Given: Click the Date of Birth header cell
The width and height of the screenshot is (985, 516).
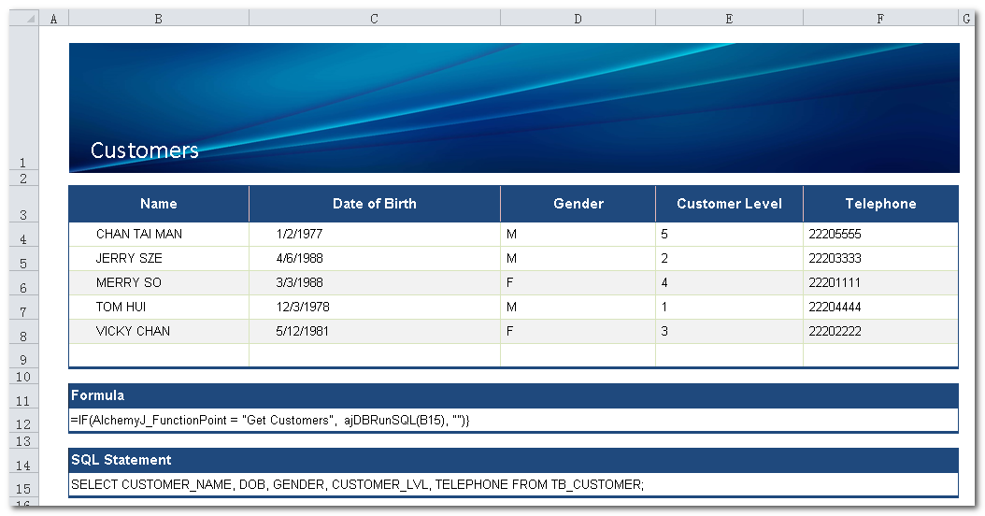Looking at the screenshot, I should 375,204.
